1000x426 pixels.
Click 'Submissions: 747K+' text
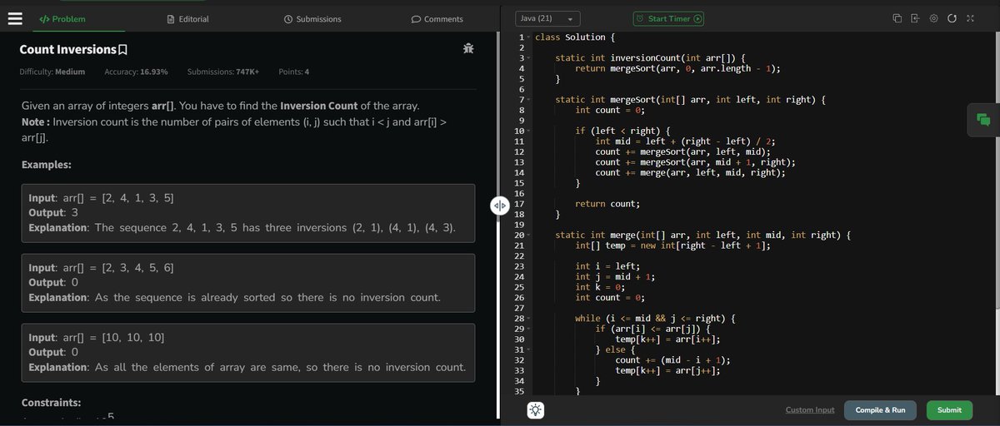(223, 72)
